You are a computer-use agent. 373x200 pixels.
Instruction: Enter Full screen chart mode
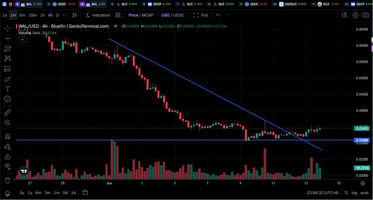(x=201, y=15)
